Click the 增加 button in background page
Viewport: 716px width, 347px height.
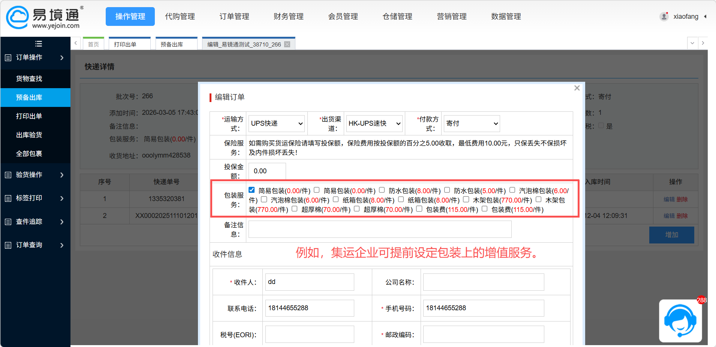[x=671, y=235]
